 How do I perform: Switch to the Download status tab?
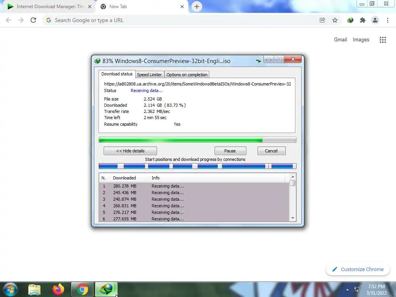[117, 74]
